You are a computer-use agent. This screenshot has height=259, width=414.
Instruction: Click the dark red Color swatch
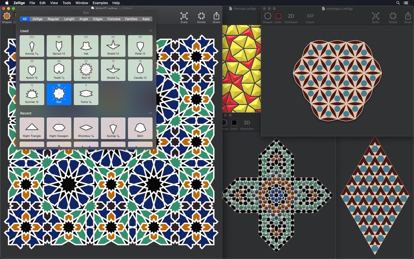[x=278, y=16]
